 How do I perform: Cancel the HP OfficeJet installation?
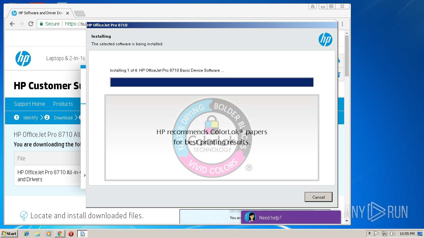[318, 197]
